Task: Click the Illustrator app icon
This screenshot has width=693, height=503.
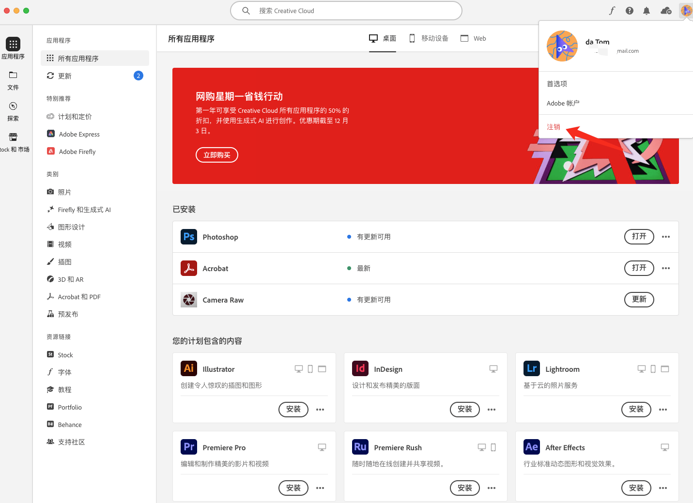Action: [x=189, y=368]
